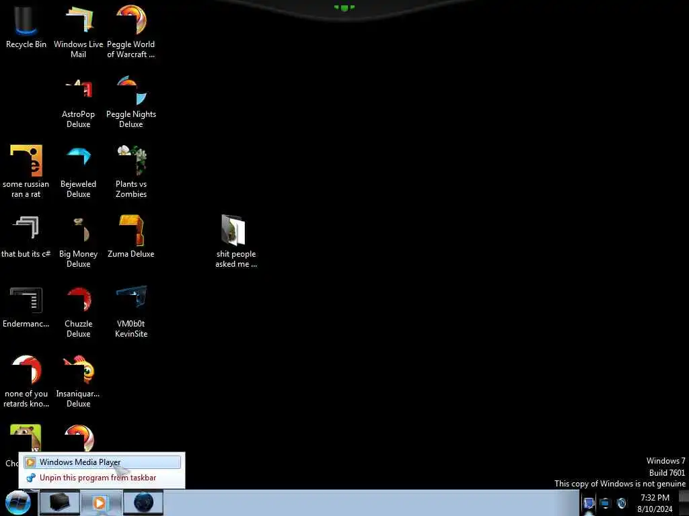This screenshot has height=516, width=689.
Task: Select Chuzzle Deluxe shortcut
Action: tap(78, 312)
